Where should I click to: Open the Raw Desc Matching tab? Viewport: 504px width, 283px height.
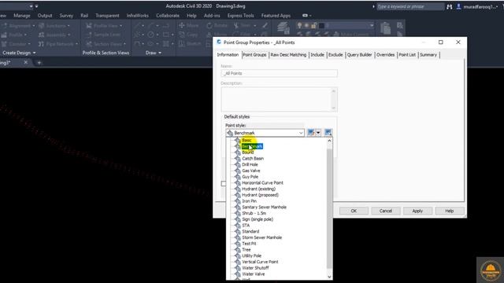[x=288, y=55]
